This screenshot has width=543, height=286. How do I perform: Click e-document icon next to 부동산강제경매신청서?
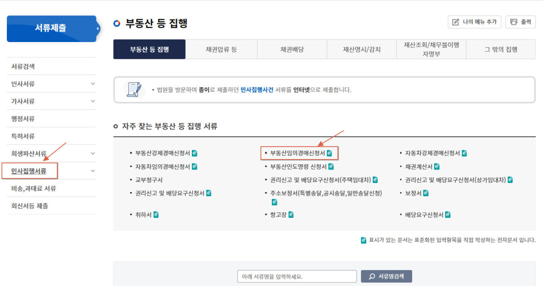point(195,153)
